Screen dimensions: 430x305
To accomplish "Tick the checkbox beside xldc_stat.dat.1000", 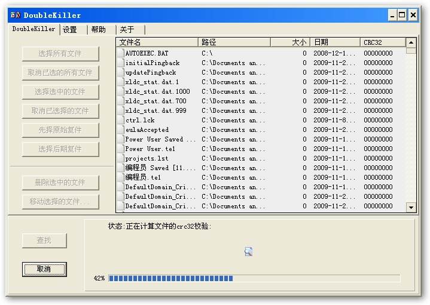I will [x=121, y=91].
